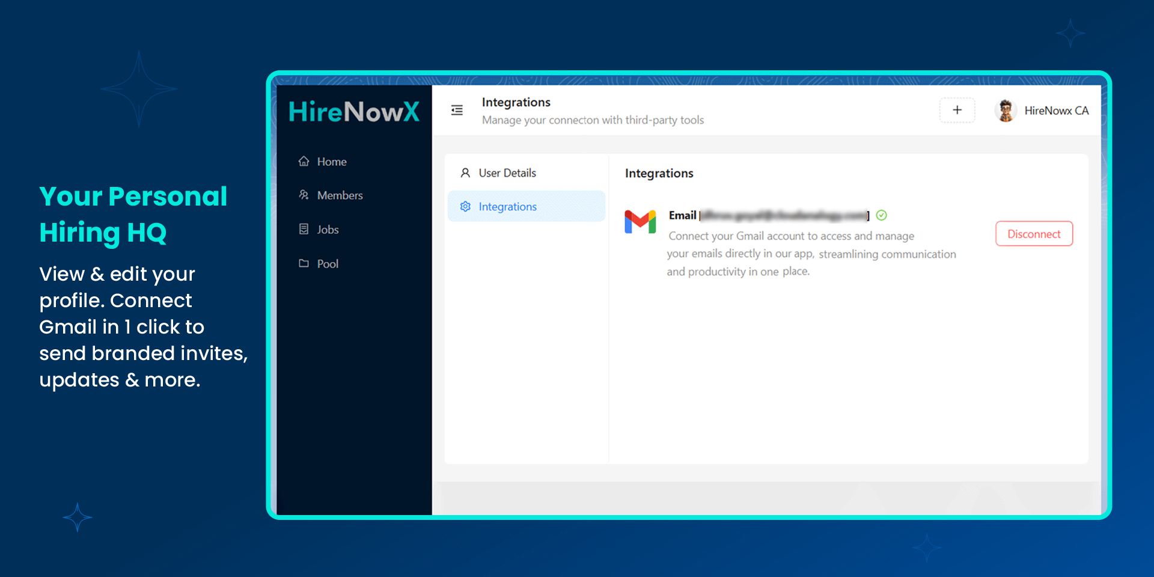Click the Integrations gear icon
This screenshot has height=577, width=1154.
coord(465,207)
